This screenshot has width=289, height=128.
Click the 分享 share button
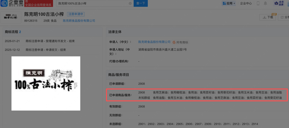(x=284, y=17)
